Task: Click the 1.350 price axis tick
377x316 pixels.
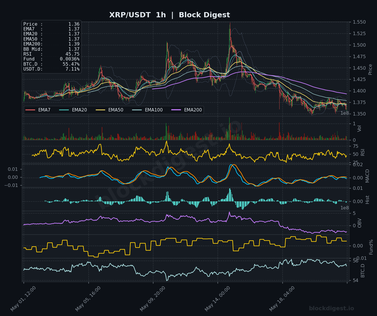Action: click(359, 114)
